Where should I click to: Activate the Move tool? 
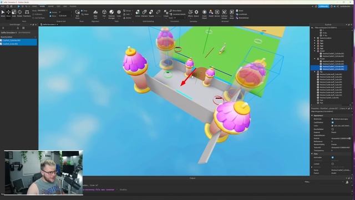tap(8, 13)
